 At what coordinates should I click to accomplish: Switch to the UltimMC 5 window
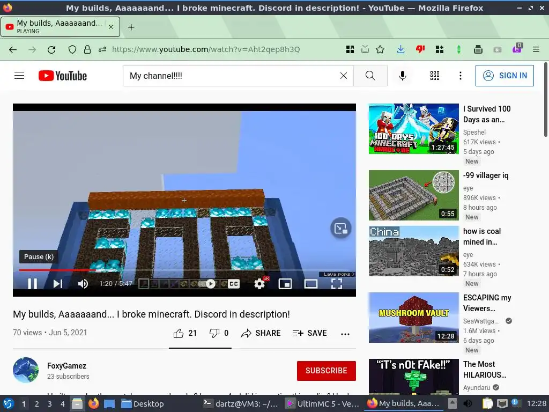point(322,404)
